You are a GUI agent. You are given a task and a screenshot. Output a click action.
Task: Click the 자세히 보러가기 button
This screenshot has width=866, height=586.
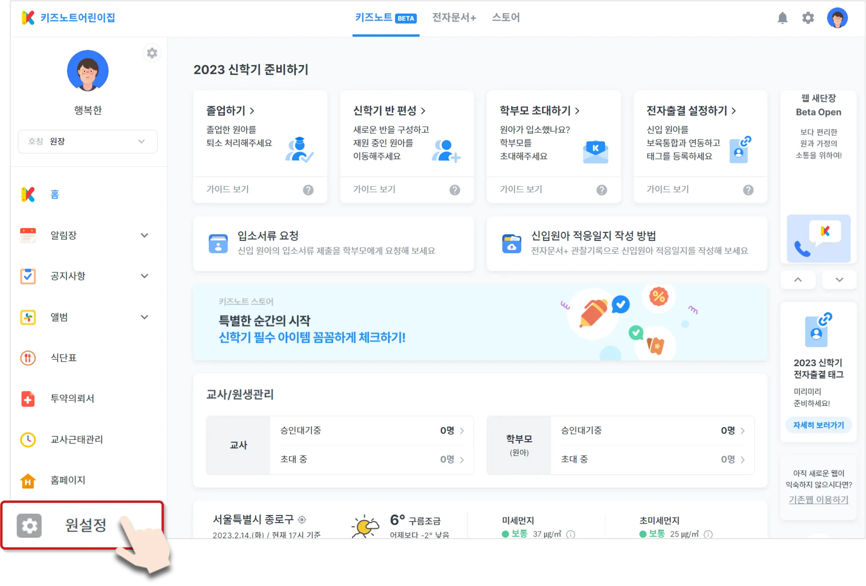[x=818, y=425]
